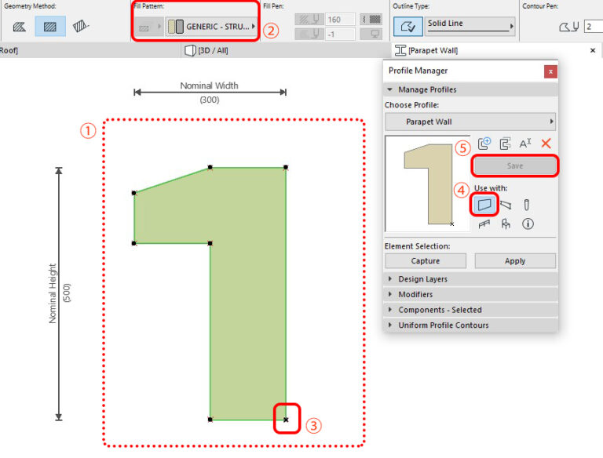Click the Nominal Width dimension label
This screenshot has width=603, height=458.
tap(209, 85)
